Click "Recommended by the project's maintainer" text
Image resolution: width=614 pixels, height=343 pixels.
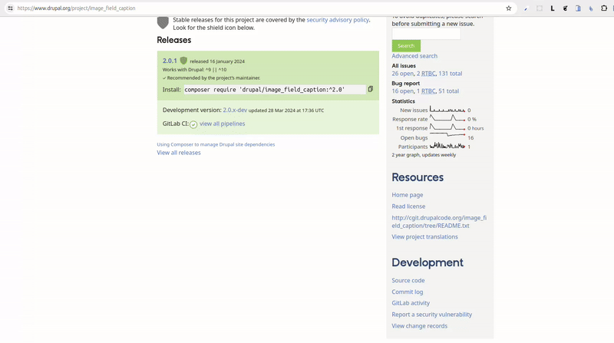pos(213,78)
